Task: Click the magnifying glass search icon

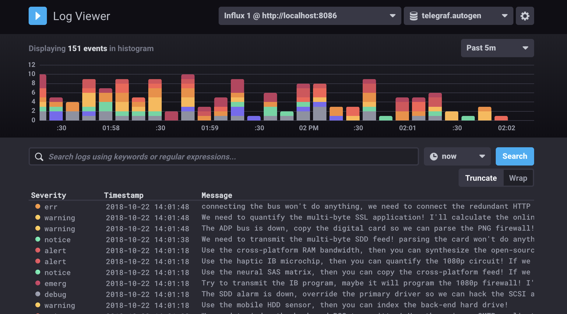Action: (x=39, y=157)
